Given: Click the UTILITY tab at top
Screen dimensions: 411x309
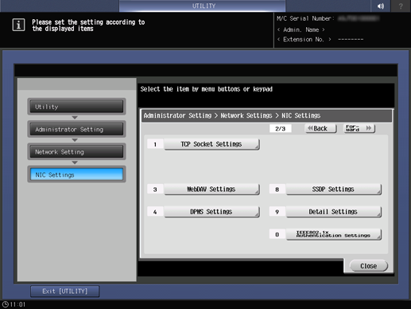Looking at the screenshot, I should coord(203,6).
